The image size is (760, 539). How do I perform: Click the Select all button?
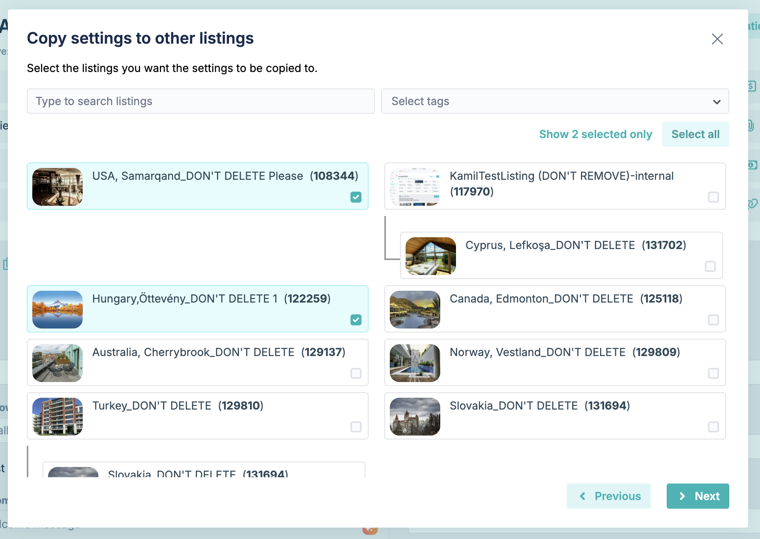tap(695, 134)
